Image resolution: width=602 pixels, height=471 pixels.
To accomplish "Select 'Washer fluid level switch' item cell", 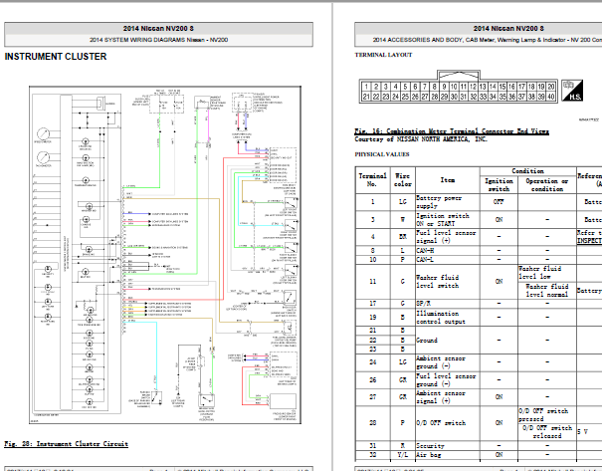I will click(x=448, y=282).
